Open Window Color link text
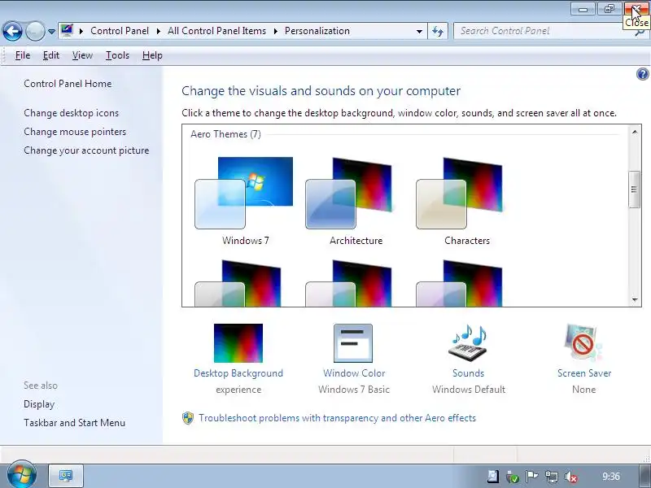The width and height of the screenshot is (651, 488). click(354, 373)
